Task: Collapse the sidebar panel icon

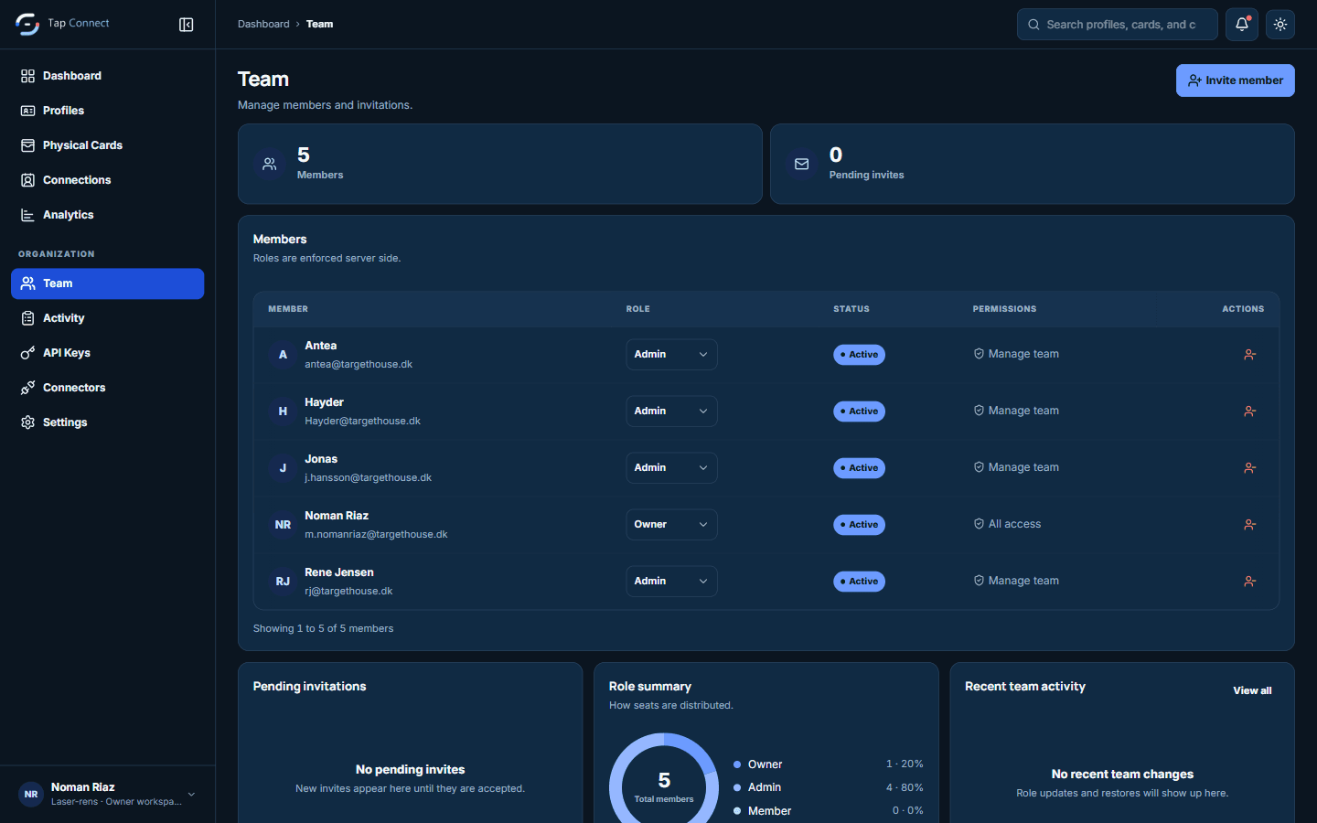Action: (187, 25)
